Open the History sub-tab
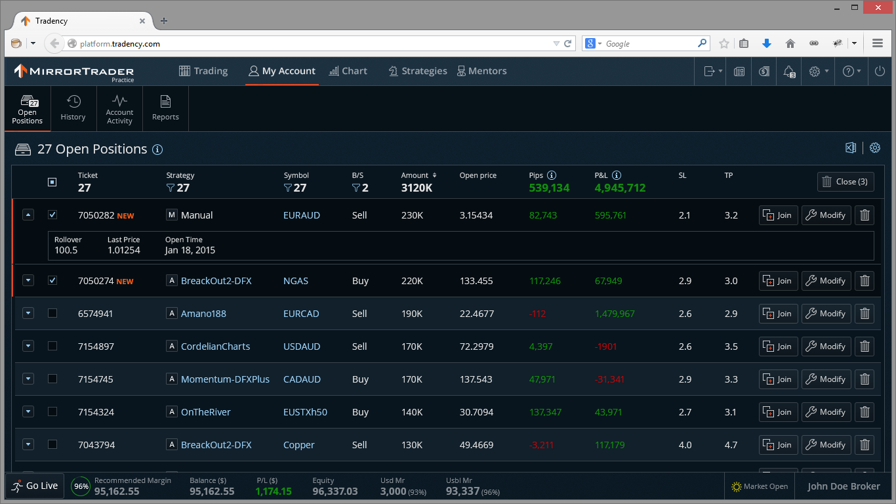Image resolution: width=896 pixels, height=504 pixels. [x=73, y=108]
